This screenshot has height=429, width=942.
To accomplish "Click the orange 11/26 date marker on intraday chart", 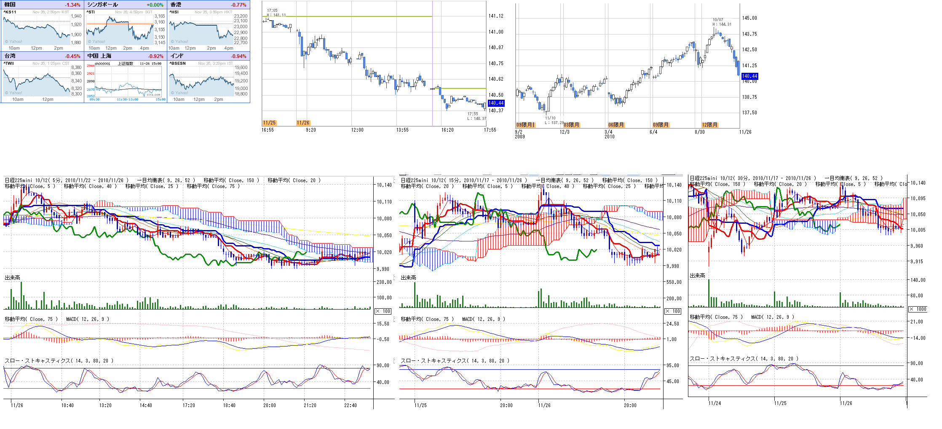I will (303, 123).
